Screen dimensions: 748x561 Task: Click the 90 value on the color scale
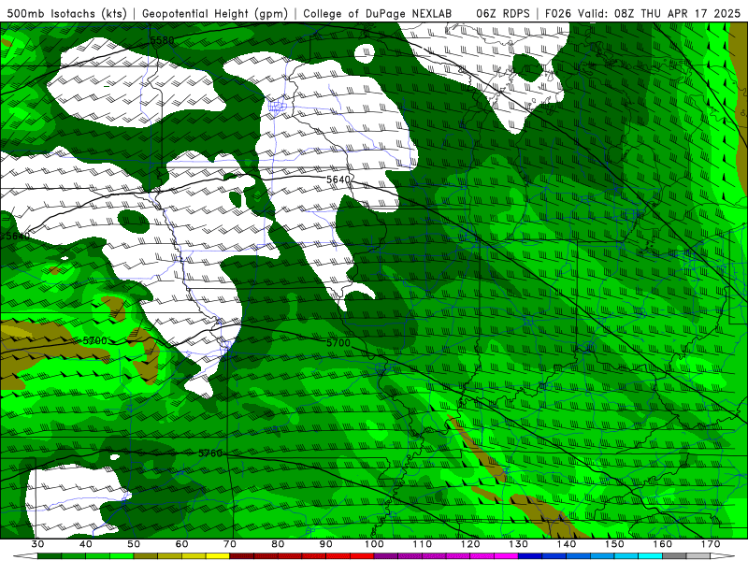point(326,544)
